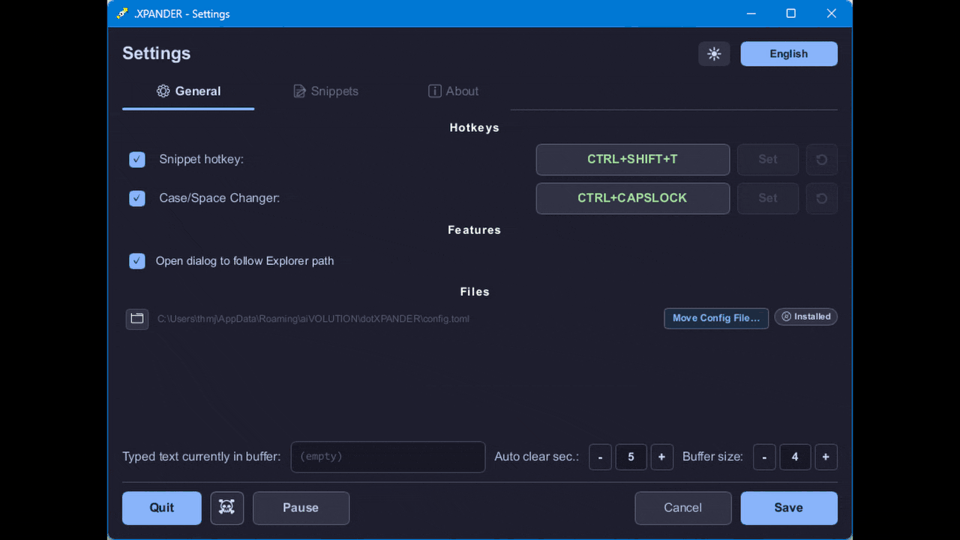Click the .XPANDER app icon in the title bar
Image resolution: width=960 pixels, height=540 pixels.
pyautogui.click(x=122, y=13)
